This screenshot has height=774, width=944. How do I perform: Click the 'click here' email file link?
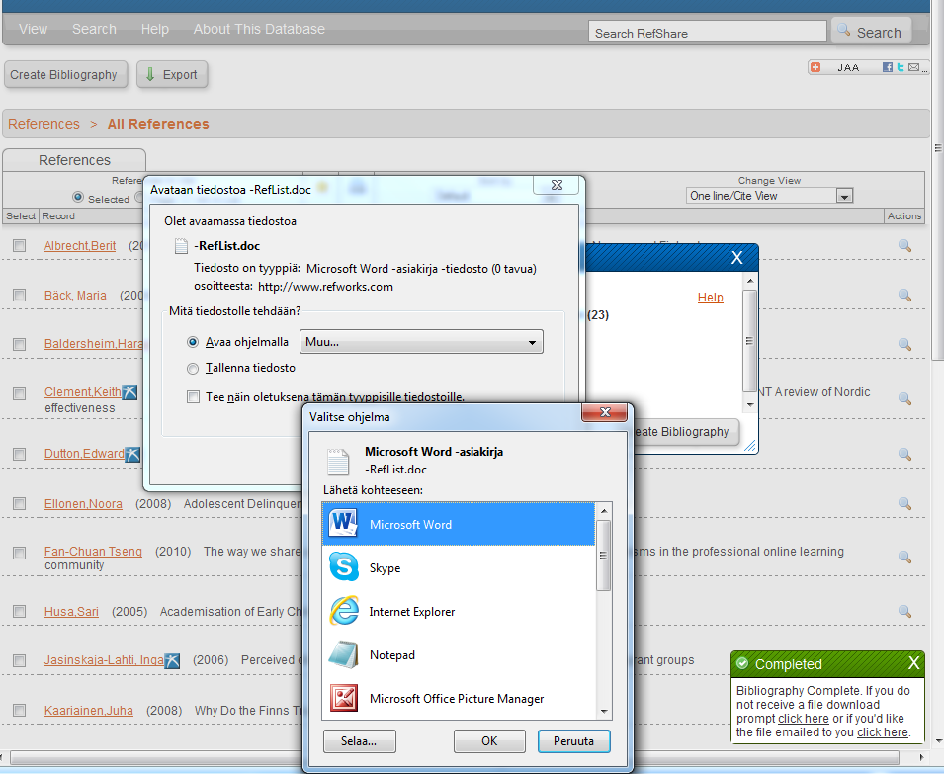(x=882, y=732)
